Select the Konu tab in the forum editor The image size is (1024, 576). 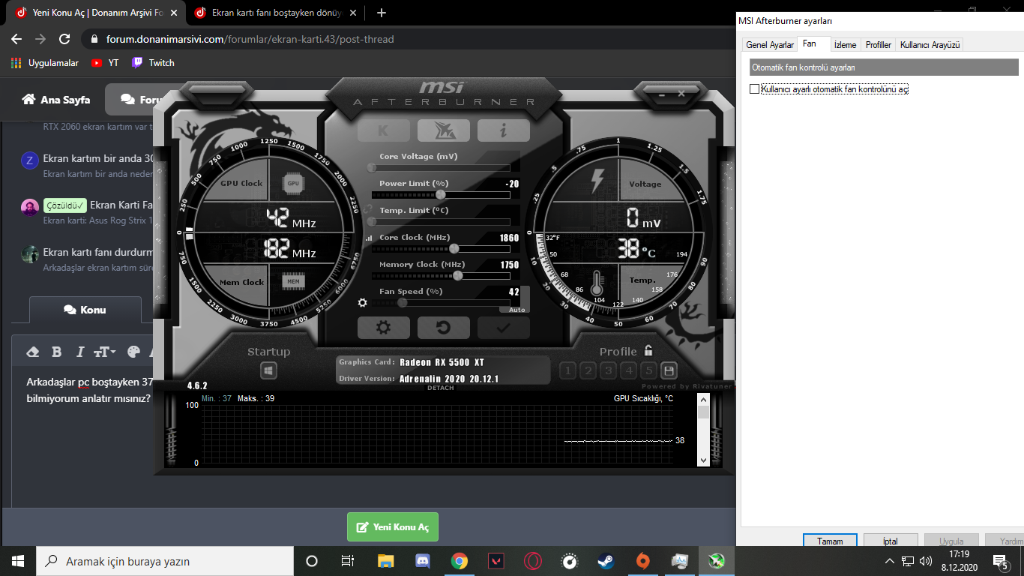85,310
